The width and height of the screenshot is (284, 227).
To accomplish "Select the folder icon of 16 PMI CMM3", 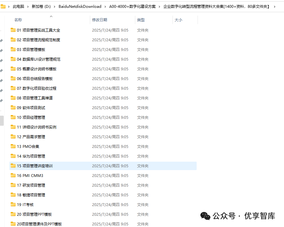I will [13, 175].
